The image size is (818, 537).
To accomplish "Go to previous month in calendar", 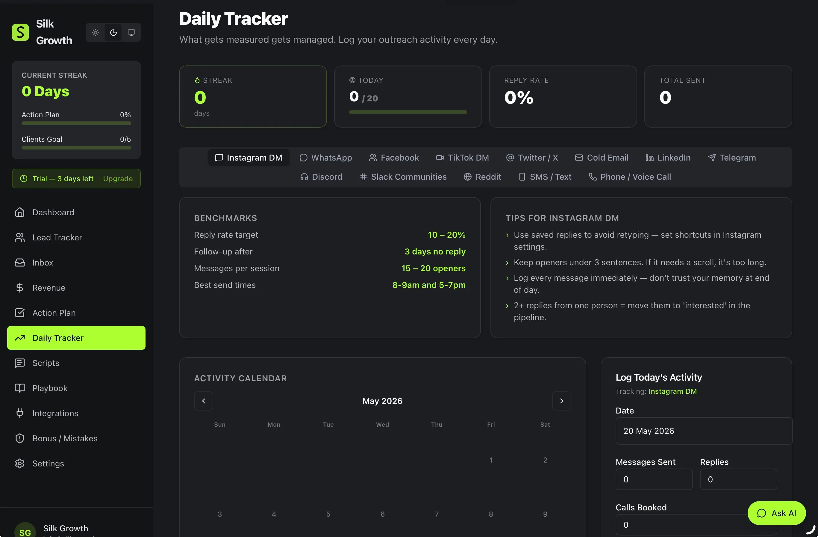I will (204, 401).
